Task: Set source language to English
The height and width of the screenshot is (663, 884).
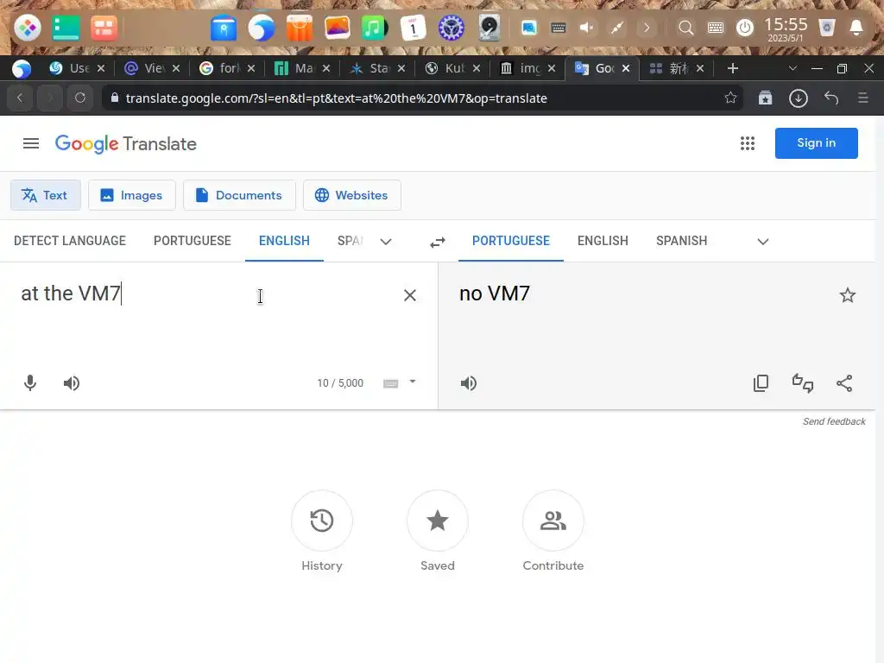Action: [x=284, y=241]
